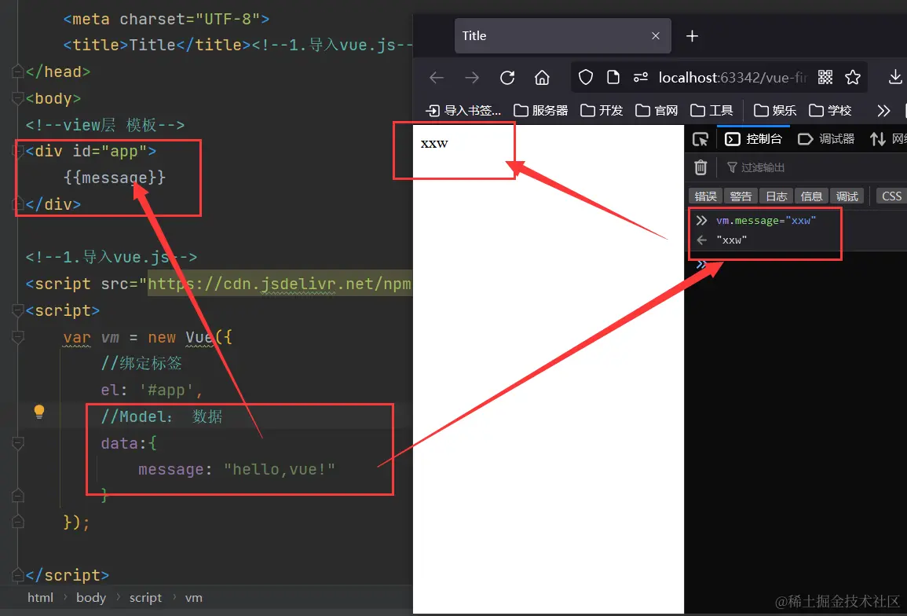
Task: Switch to the 控制台 console tab
Action: (753, 139)
